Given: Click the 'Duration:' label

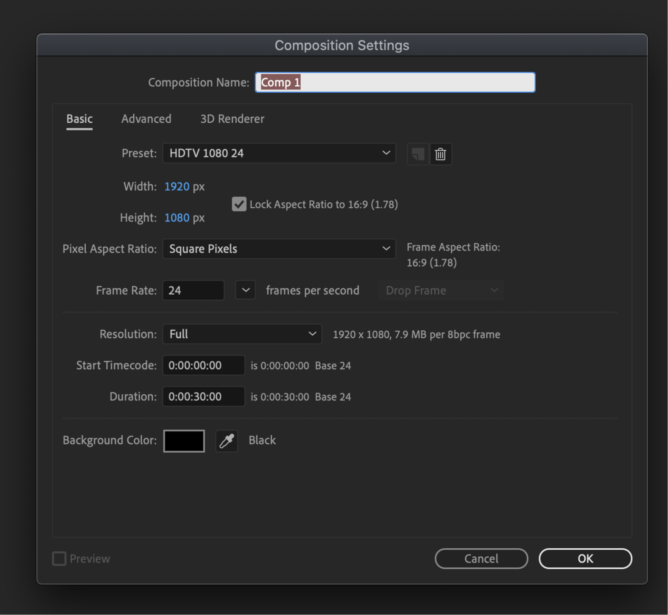Looking at the screenshot, I should click(133, 397).
